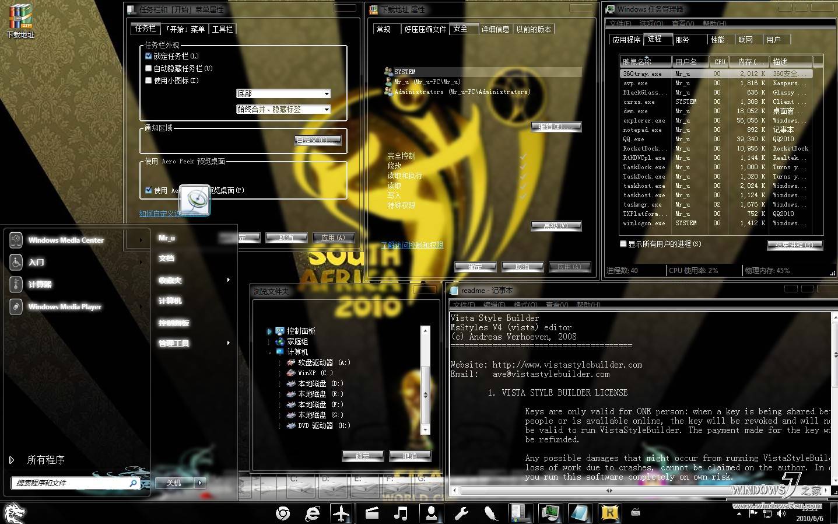Enable 自动隐藏任务栏 checkbox

click(x=149, y=68)
